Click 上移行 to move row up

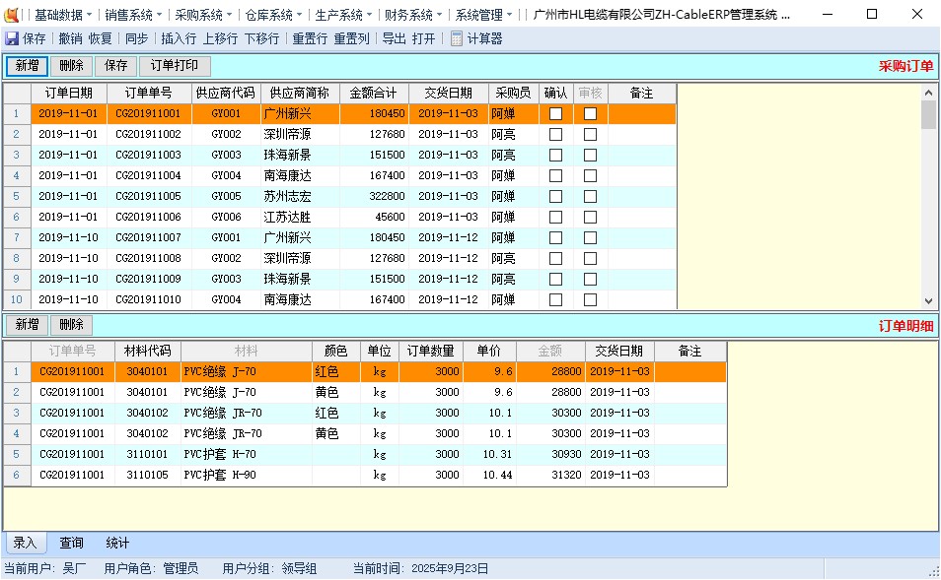220,39
